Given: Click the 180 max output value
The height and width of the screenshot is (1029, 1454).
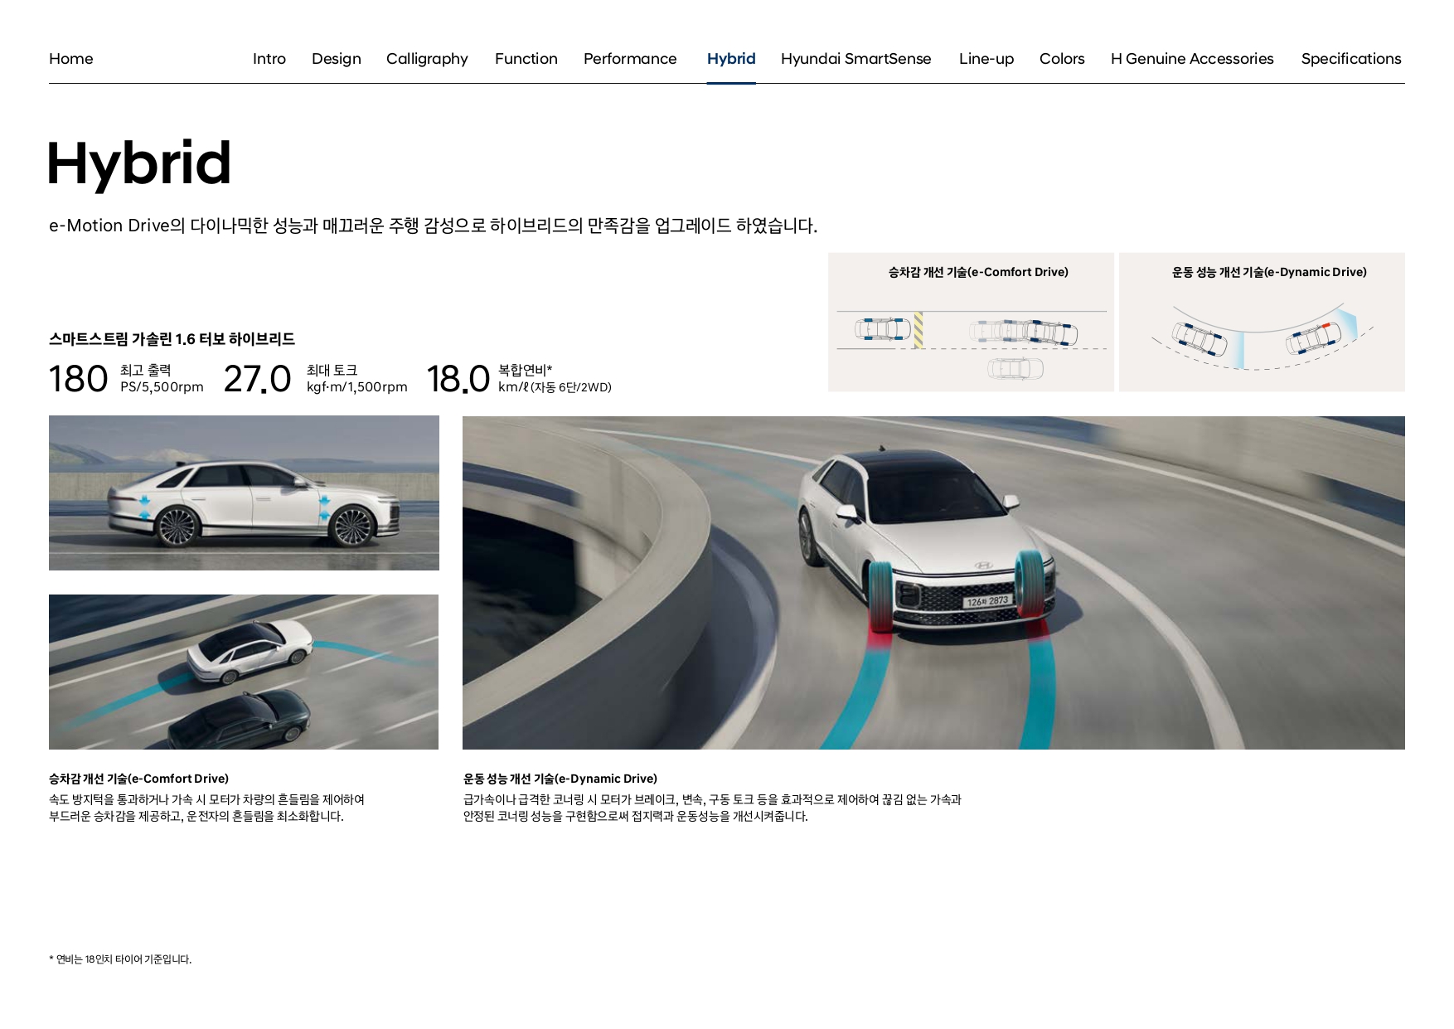Looking at the screenshot, I should (79, 380).
